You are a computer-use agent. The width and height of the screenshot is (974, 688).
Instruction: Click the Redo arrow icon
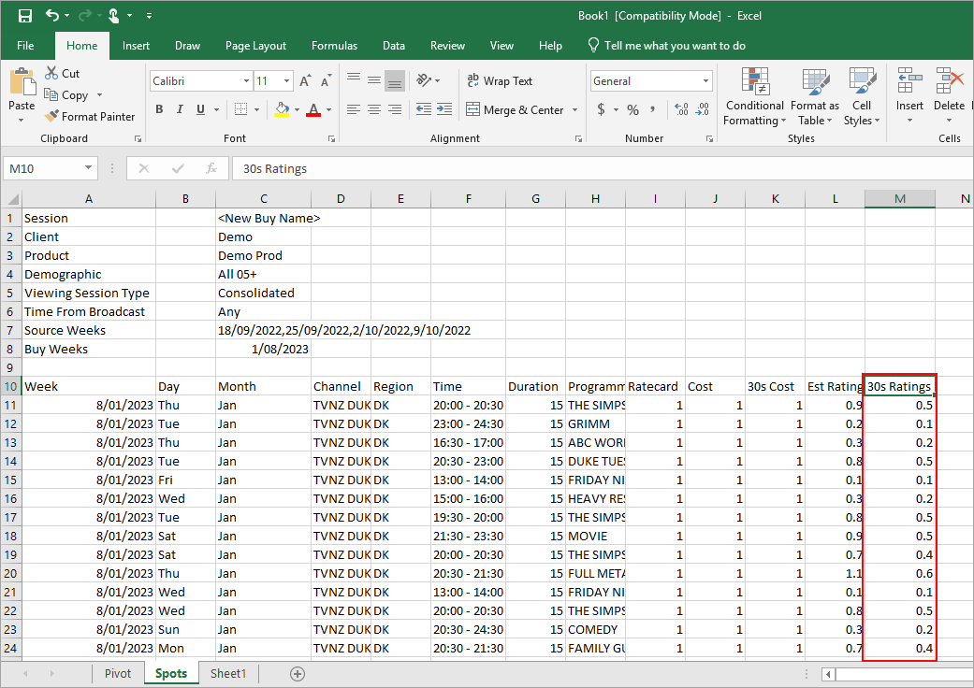point(85,16)
